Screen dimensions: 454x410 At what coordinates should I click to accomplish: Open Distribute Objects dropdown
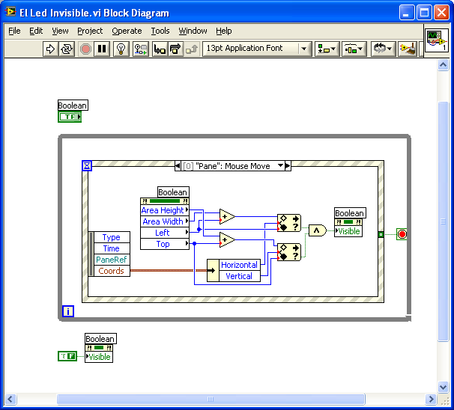click(x=354, y=49)
